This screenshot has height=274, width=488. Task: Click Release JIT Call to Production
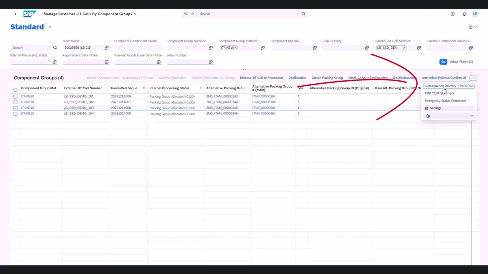click(x=261, y=78)
